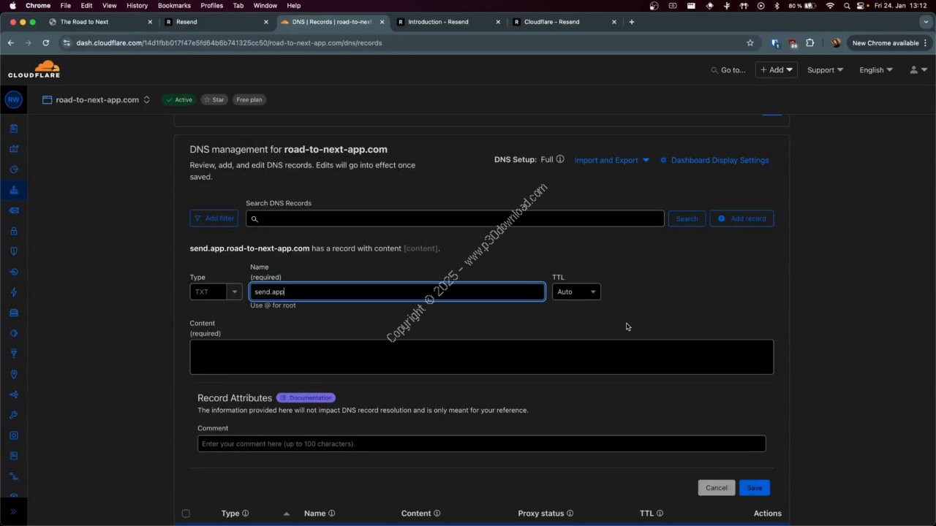Close the DNS Records Cloudflare tab
Viewport: 936px width, 526px height.
[382, 22]
